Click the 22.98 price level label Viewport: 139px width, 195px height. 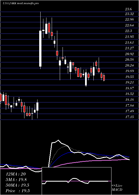(130, 19)
